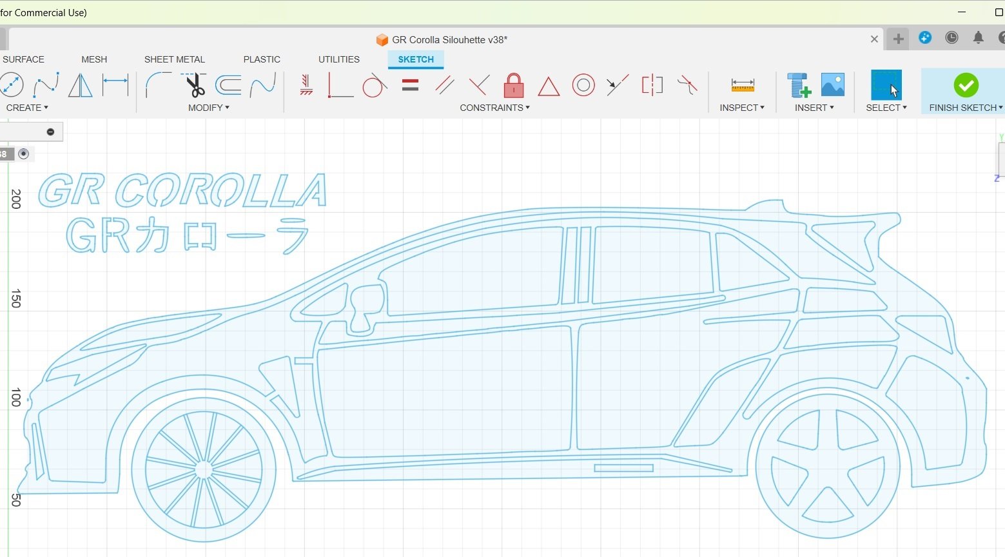Switch to the MESH tab

click(x=94, y=59)
